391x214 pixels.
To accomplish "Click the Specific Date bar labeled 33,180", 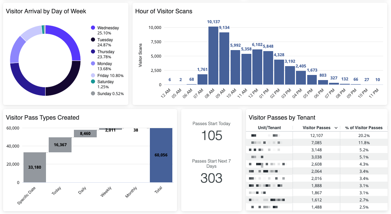I will [x=35, y=167].
